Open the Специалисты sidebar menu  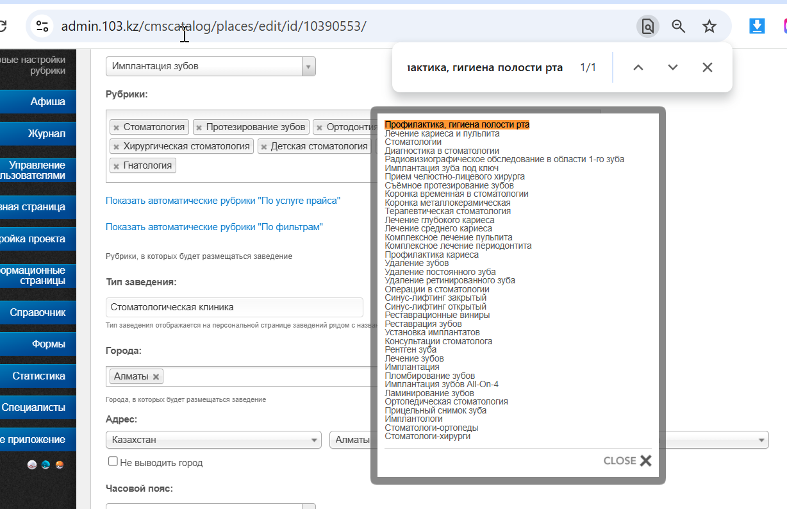coord(38,408)
